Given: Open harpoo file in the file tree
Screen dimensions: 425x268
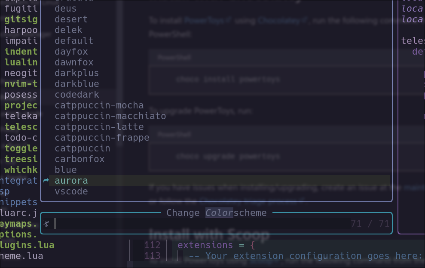Looking at the screenshot, I should pos(21,30).
